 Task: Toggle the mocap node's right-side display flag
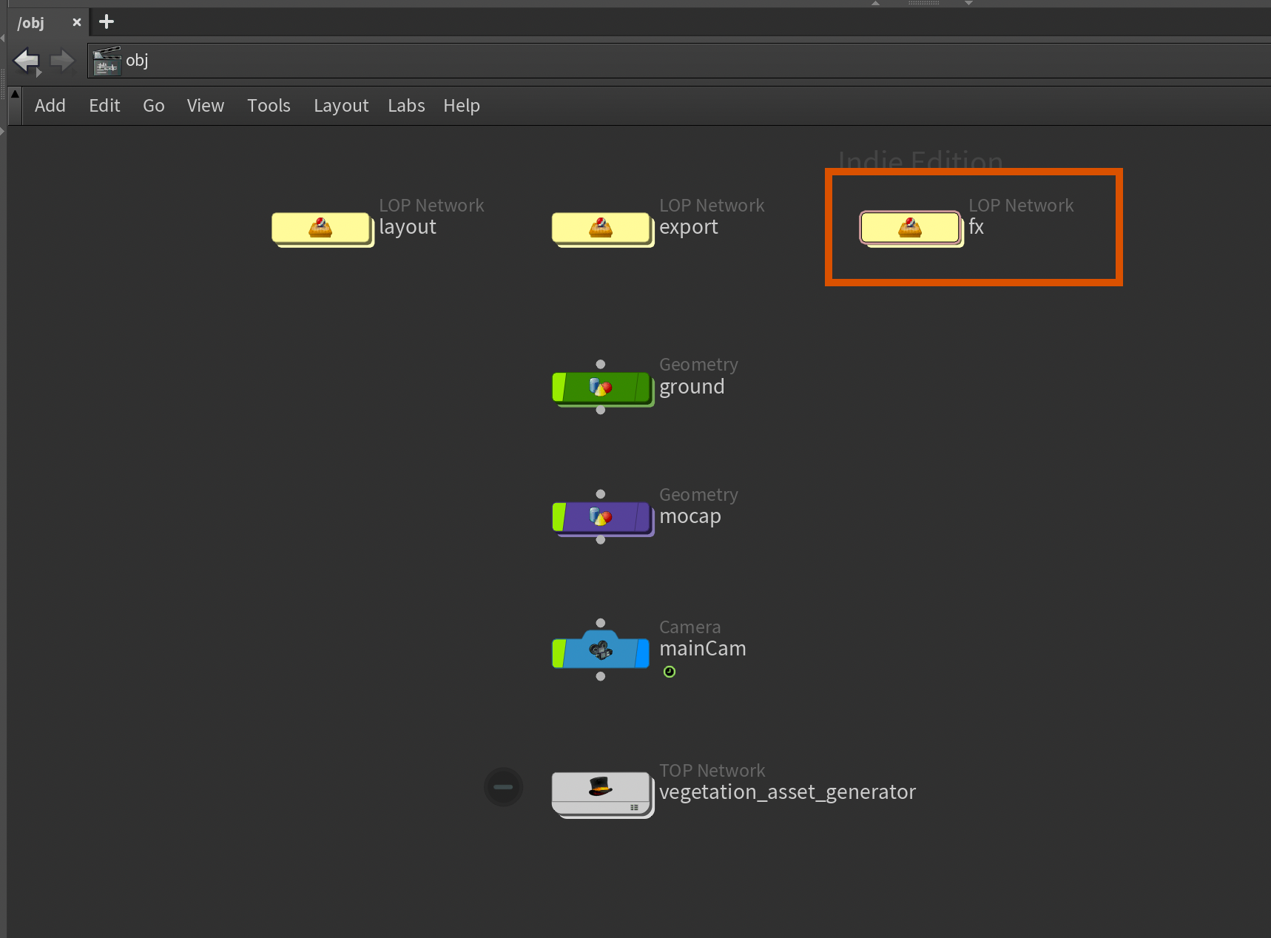(642, 517)
